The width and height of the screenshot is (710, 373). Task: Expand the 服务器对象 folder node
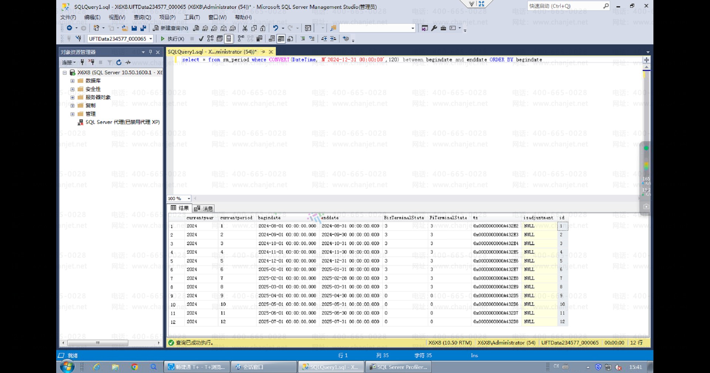pyautogui.click(x=72, y=97)
